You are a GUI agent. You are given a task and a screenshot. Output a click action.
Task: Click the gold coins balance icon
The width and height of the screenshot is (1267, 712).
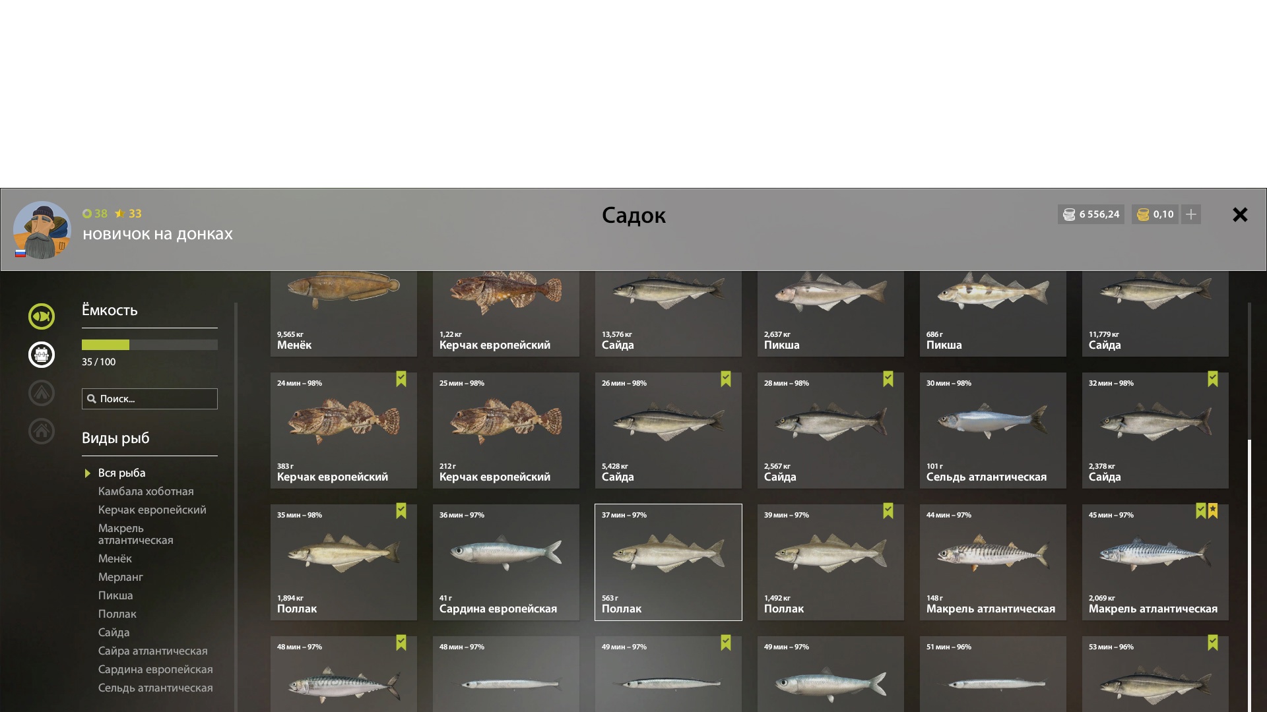pos(1143,214)
